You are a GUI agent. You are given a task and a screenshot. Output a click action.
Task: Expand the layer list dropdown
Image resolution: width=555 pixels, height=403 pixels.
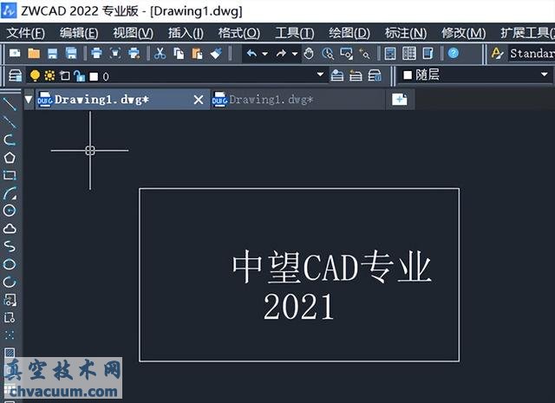point(320,75)
